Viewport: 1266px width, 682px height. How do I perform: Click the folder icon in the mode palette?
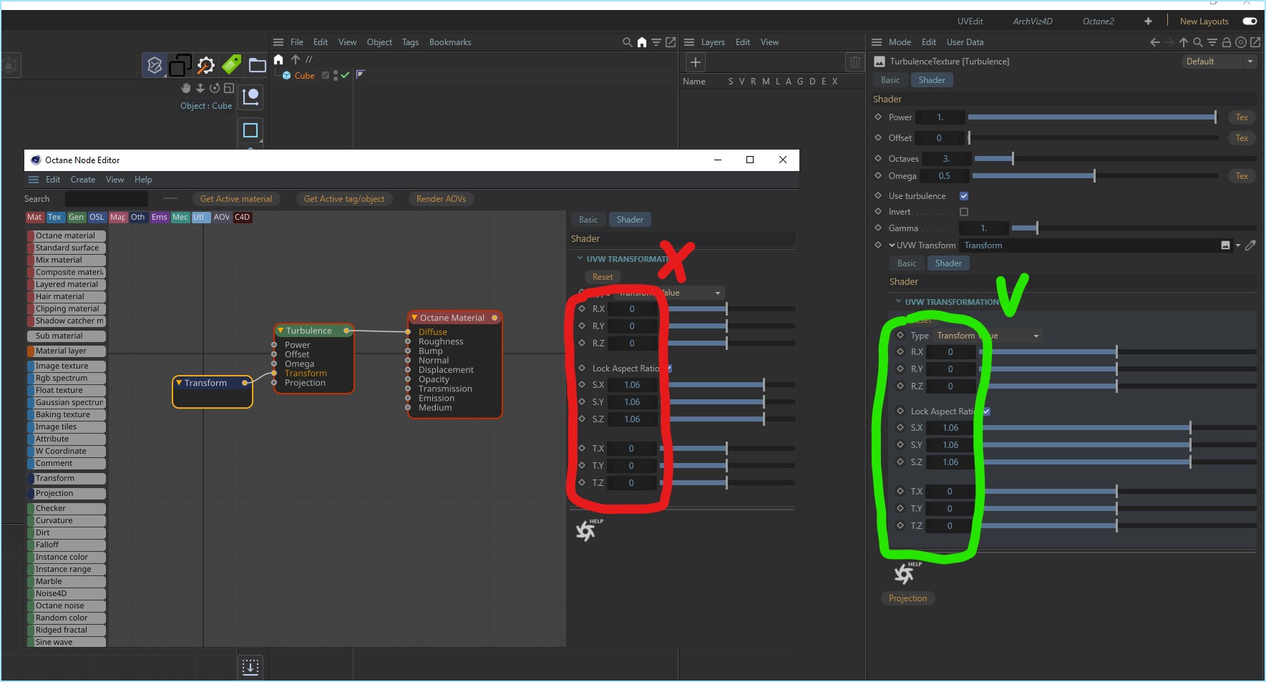[257, 66]
